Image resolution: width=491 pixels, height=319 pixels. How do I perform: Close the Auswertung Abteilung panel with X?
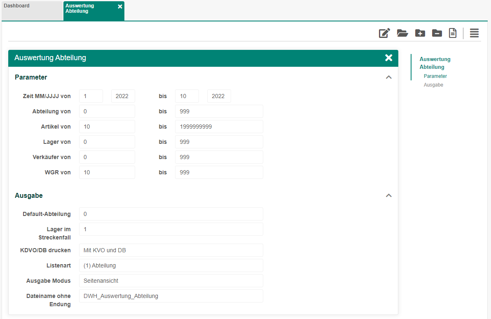click(388, 58)
